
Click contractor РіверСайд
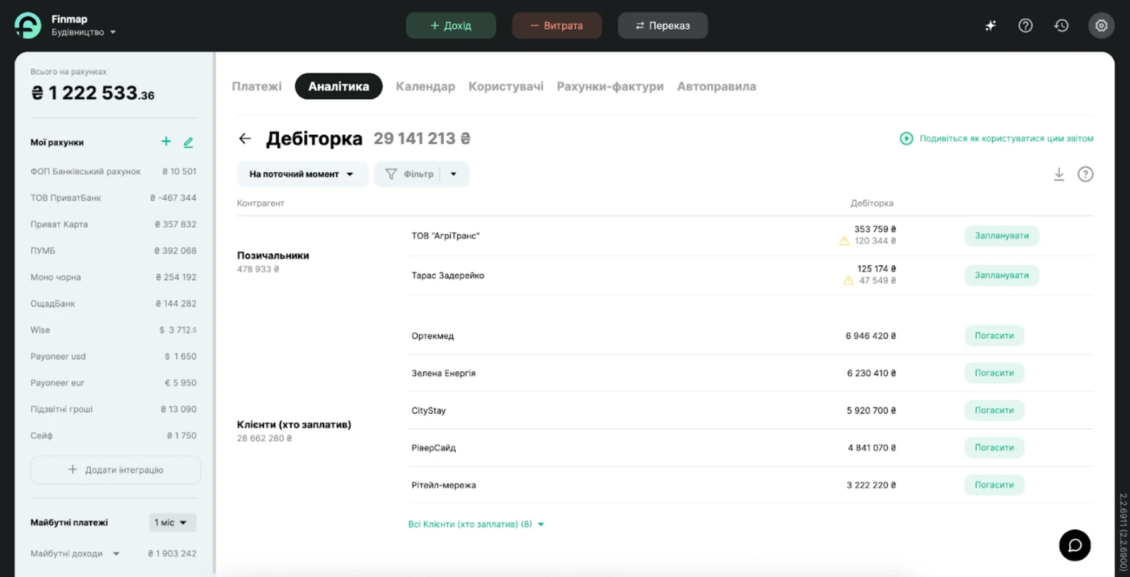433,448
